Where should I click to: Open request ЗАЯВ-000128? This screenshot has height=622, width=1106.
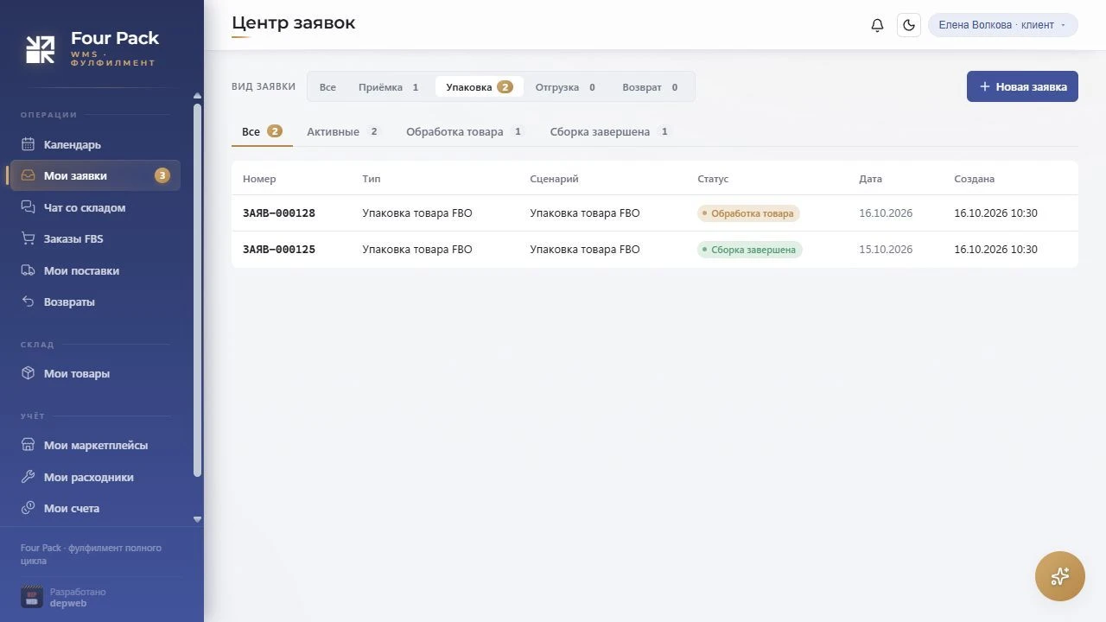point(655,213)
